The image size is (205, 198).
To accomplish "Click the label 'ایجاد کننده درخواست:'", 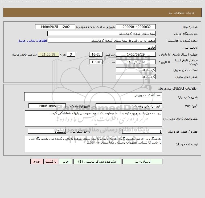I will [183, 41].
